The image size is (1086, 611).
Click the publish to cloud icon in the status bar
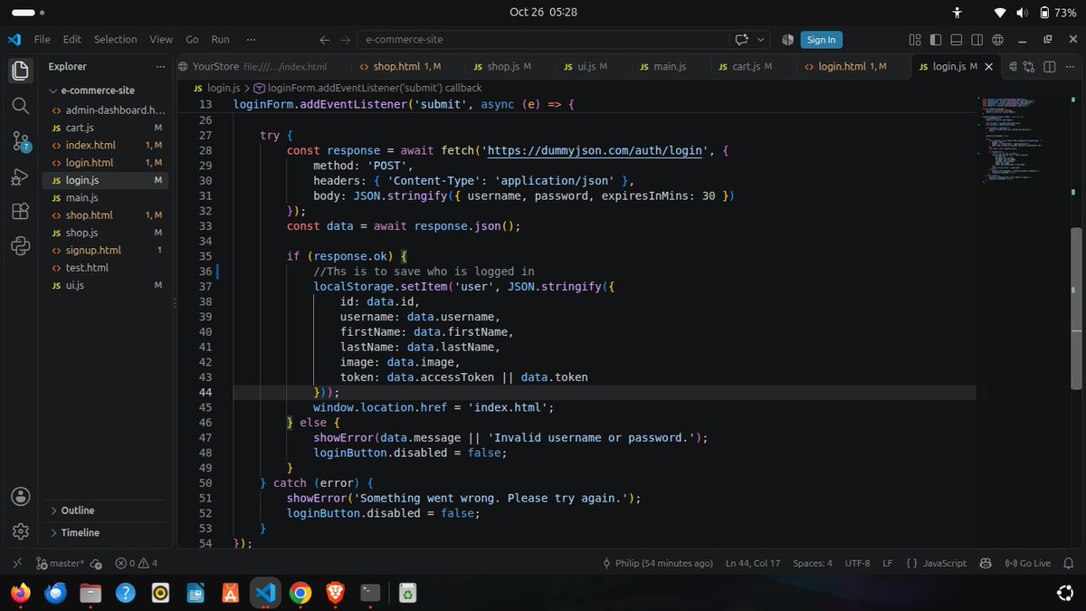coord(96,563)
